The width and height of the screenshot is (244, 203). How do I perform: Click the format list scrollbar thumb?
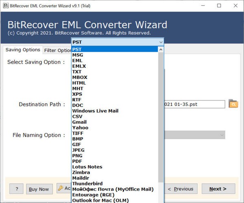pyautogui.click(x=161, y=118)
